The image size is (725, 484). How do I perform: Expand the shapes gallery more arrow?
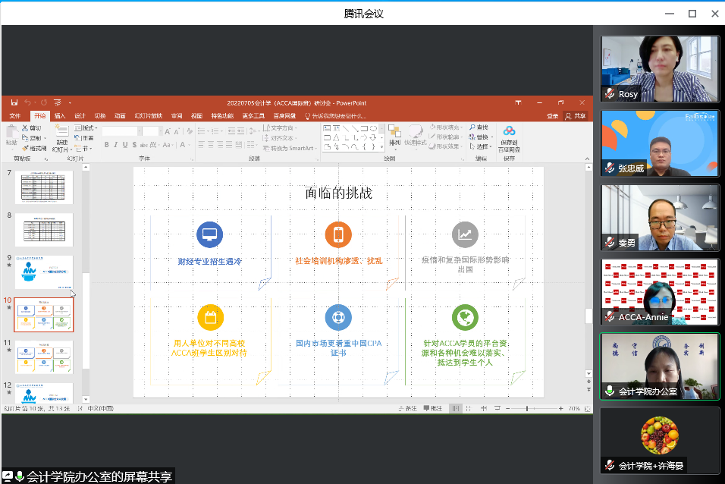381,147
